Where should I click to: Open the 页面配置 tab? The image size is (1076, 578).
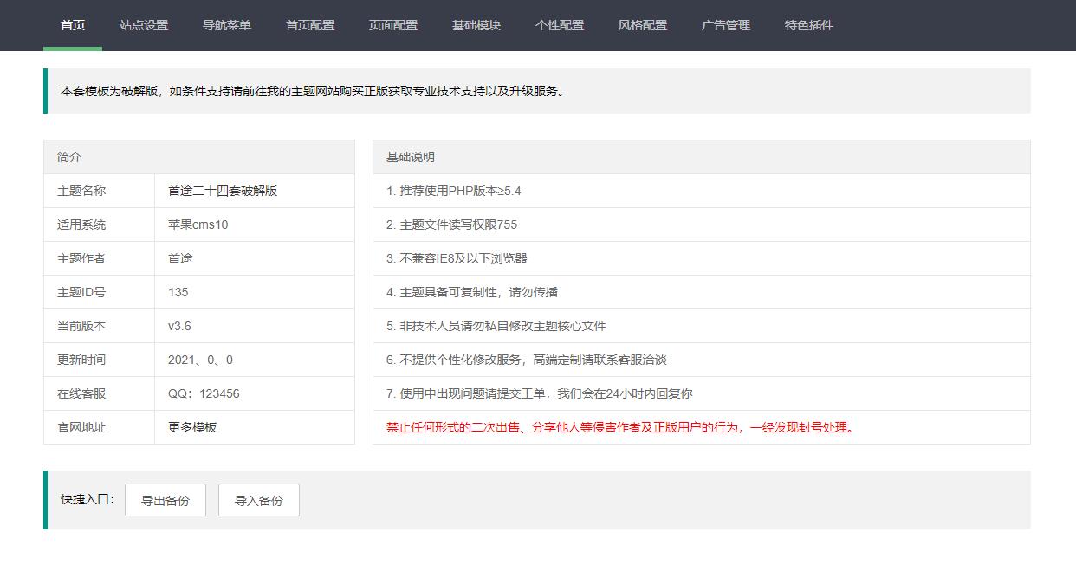point(392,26)
